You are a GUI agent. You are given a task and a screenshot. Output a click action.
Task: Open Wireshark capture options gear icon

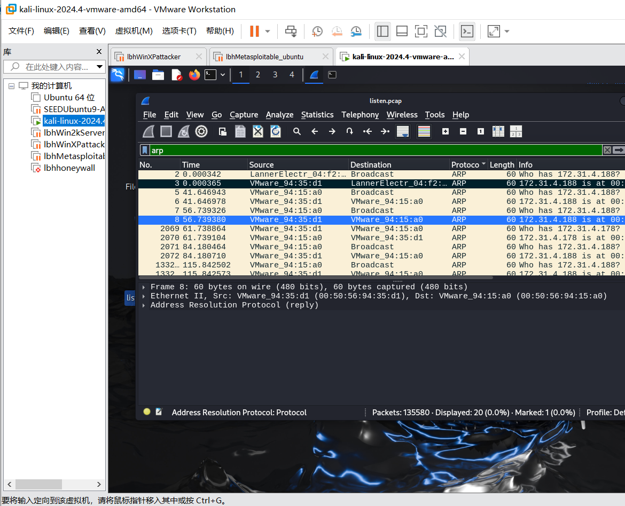pos(201,131)
